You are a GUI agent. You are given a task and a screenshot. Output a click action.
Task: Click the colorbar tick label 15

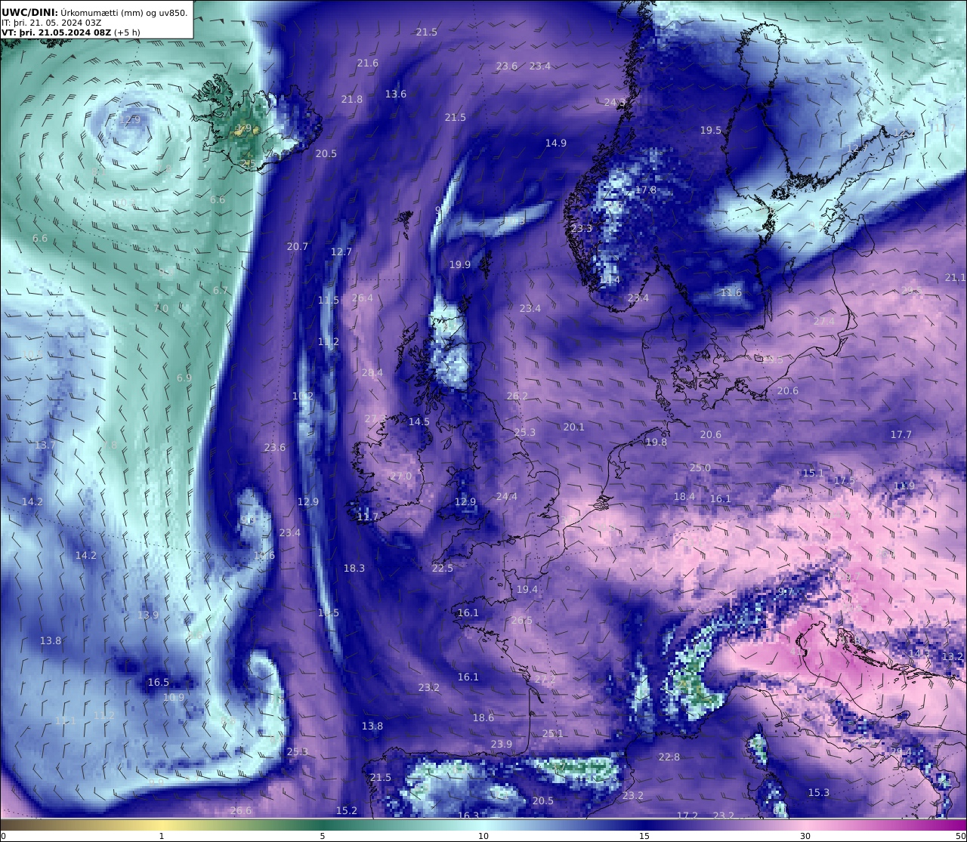[644, 836]
